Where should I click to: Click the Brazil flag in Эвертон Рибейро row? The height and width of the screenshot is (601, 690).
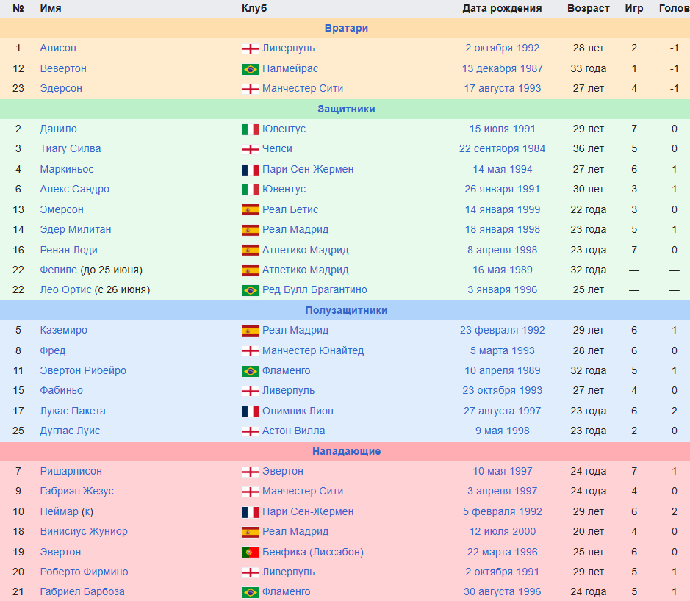tap(251, 371)
